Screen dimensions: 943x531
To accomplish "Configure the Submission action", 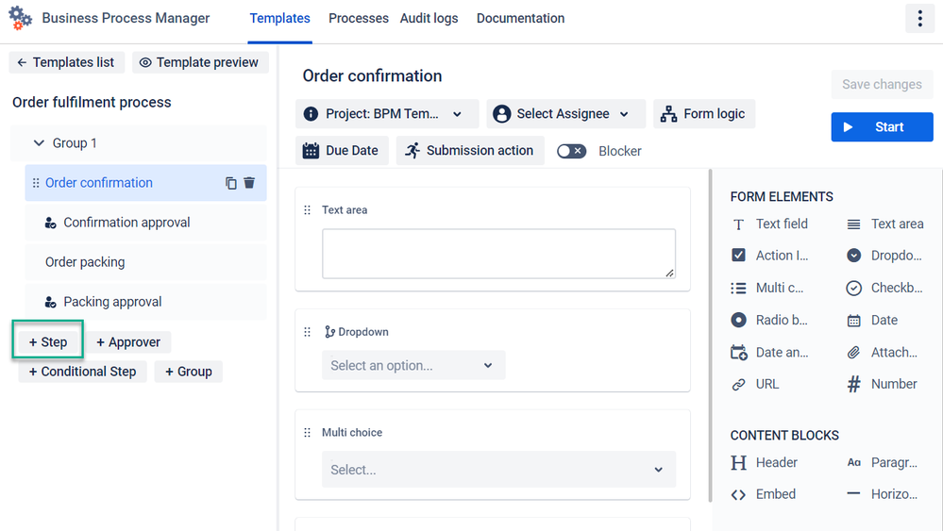I will (470, 150).
